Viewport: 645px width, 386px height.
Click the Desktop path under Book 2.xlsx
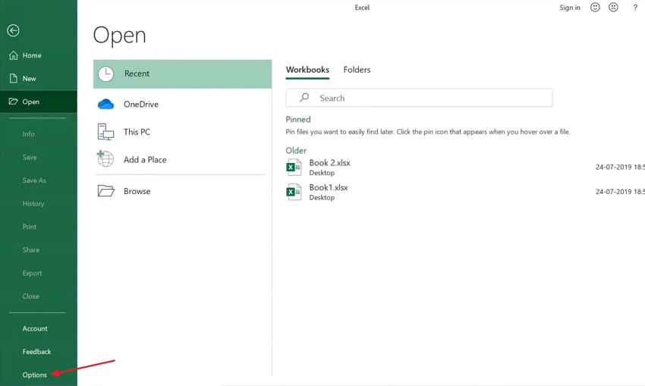tap(322, 173)
